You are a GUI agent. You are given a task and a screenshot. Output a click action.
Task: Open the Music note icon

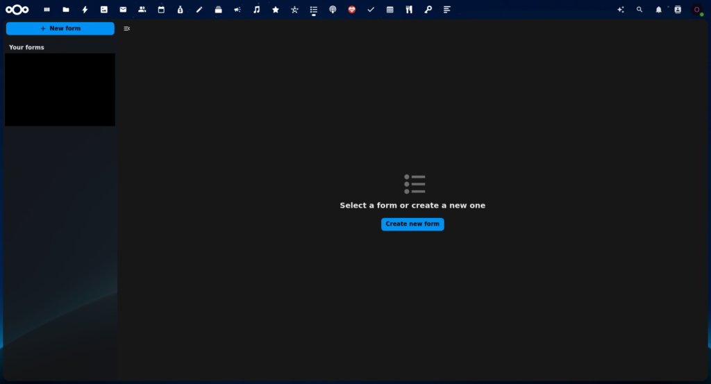pyautogui.click(x=256, y=10)
